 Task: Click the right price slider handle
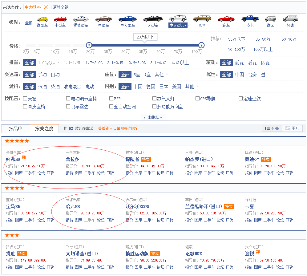coord(201,45)
